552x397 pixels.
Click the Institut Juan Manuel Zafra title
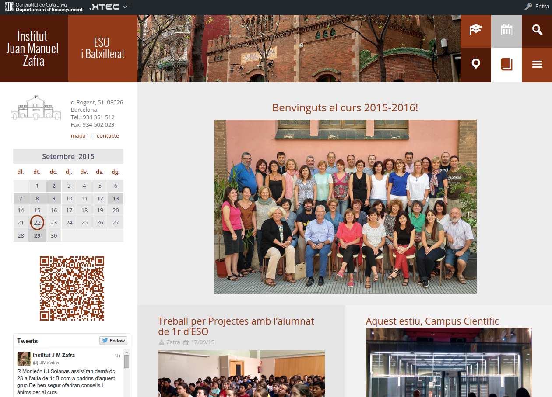(32, 48)
